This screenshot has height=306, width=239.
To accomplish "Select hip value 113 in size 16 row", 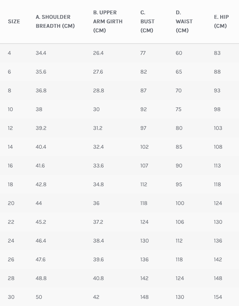I will click(217, 166).
